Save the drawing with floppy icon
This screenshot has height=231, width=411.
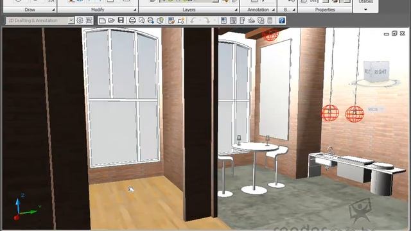[121, 21]
